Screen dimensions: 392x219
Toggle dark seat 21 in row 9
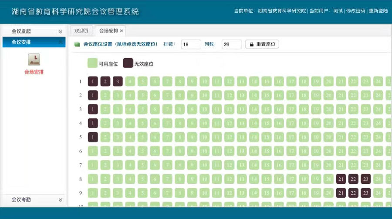click(341, 193)
